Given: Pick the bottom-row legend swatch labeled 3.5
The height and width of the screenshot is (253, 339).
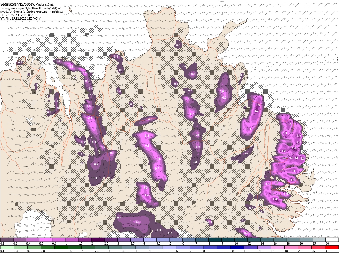Looking at the screenshot, I should pos(129,247).
